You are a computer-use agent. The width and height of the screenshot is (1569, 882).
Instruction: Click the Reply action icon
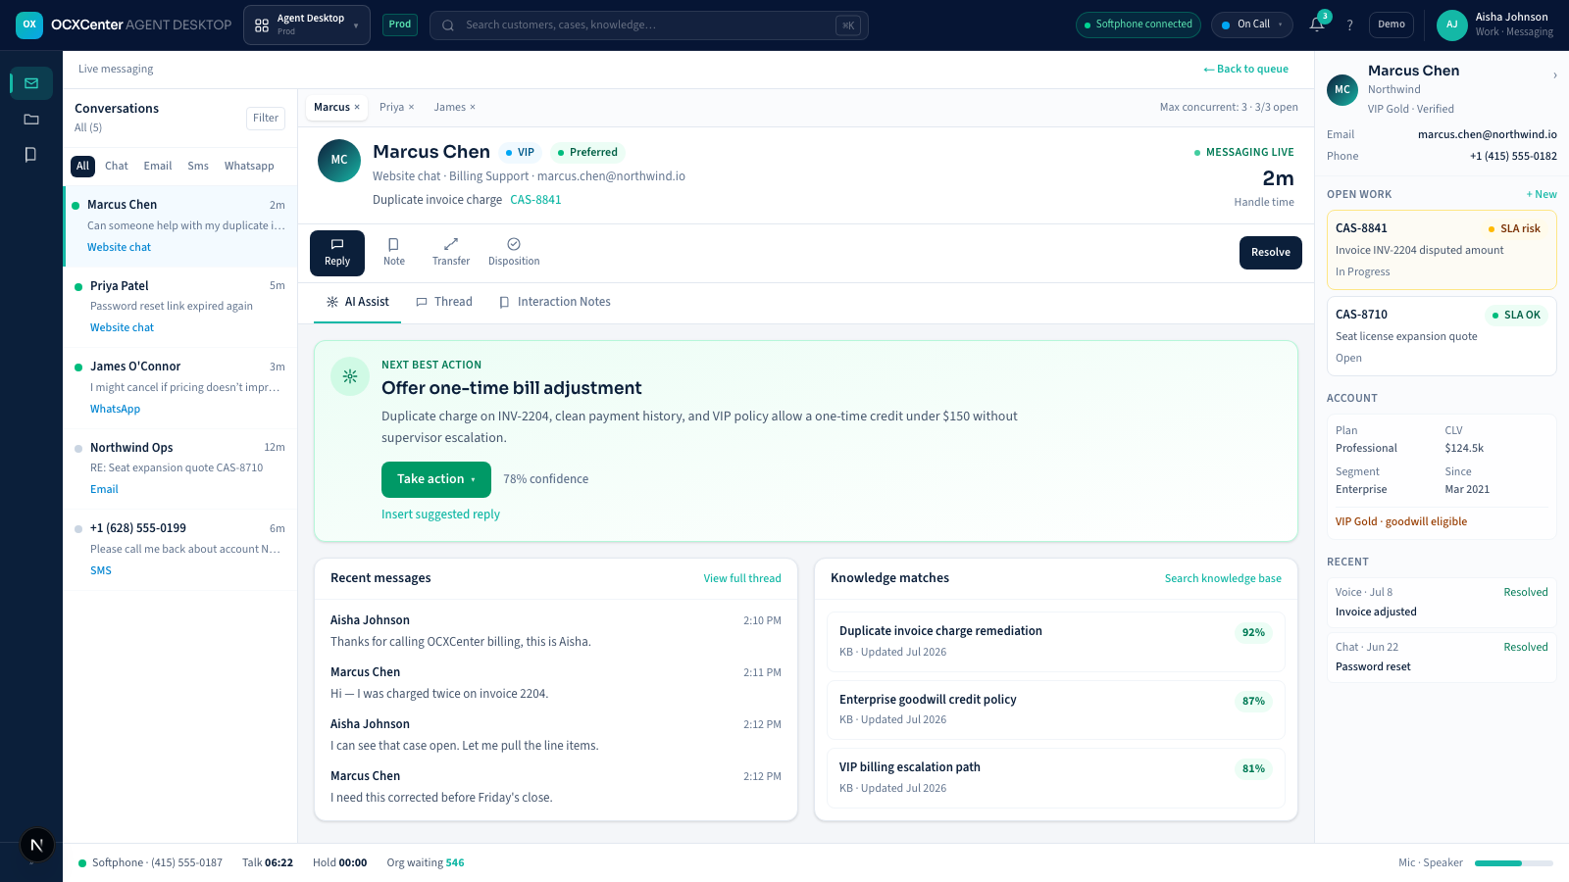[x=337, y=252]
